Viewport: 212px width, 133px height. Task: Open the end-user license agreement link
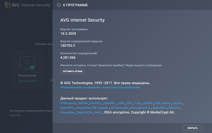pyautogui.click(x=100, y=87)
